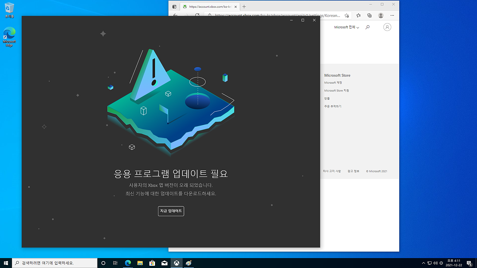477x268 pixels.
Task: Open the Microsoft Store 지원 link
Action: point(337,91)
